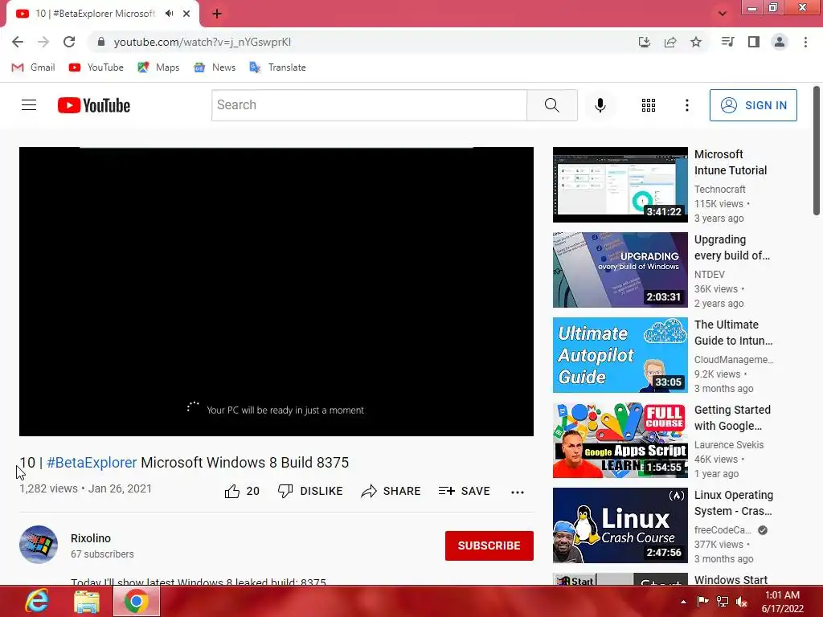Close the BetaExplorer YouTube tab

186,14
